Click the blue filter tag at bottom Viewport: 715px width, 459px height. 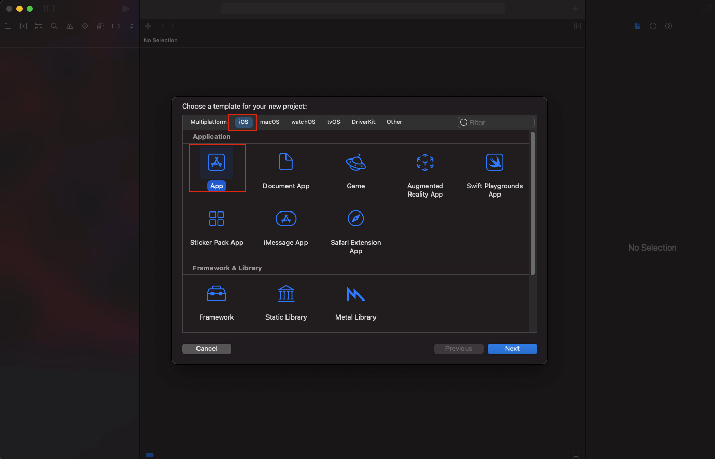pos(150,455)
